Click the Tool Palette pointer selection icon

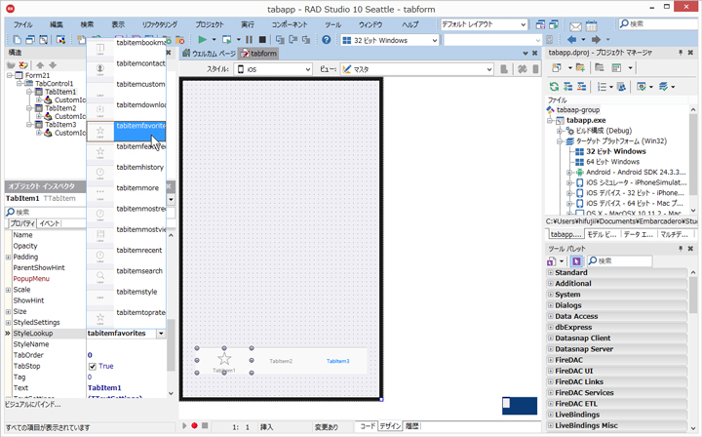(x=576, y=261)
